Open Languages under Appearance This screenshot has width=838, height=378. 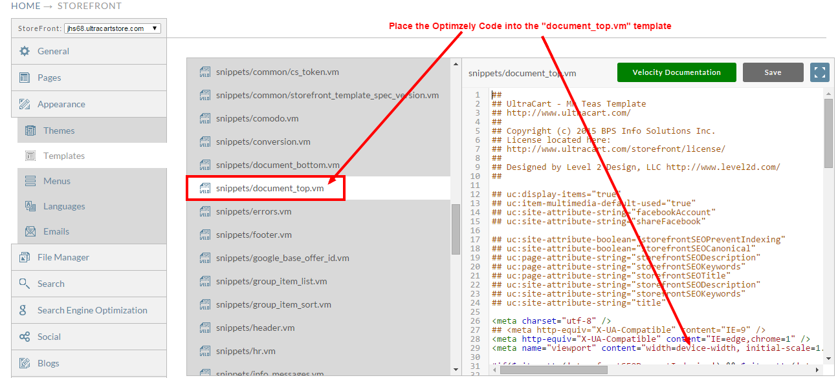point(92,206)
